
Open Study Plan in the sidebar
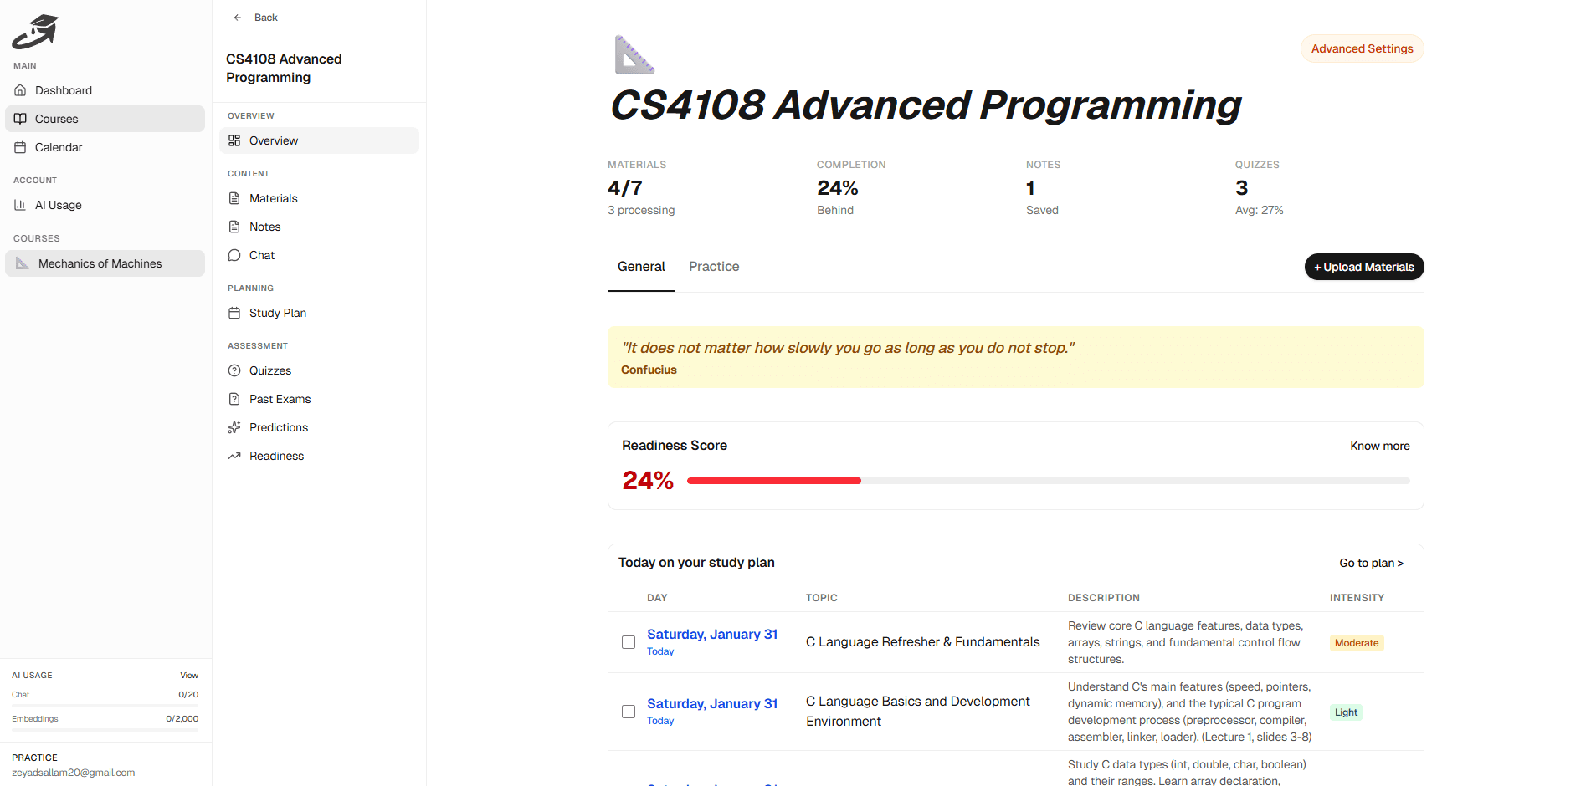pyautogui.click(x=277, y=313)
